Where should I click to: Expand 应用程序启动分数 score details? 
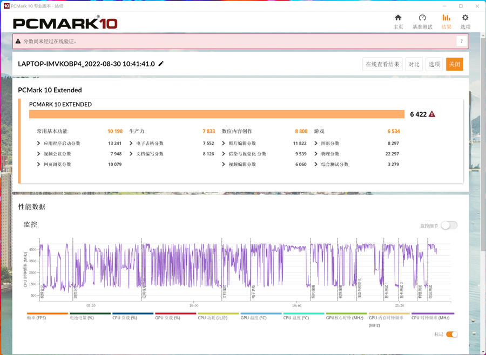point(39,144)
